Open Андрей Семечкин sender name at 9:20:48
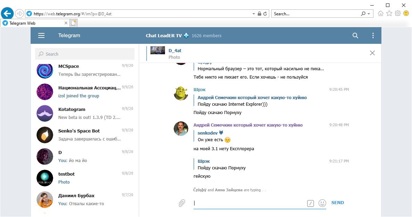412x217 pixels. click(x=248, y=125)
